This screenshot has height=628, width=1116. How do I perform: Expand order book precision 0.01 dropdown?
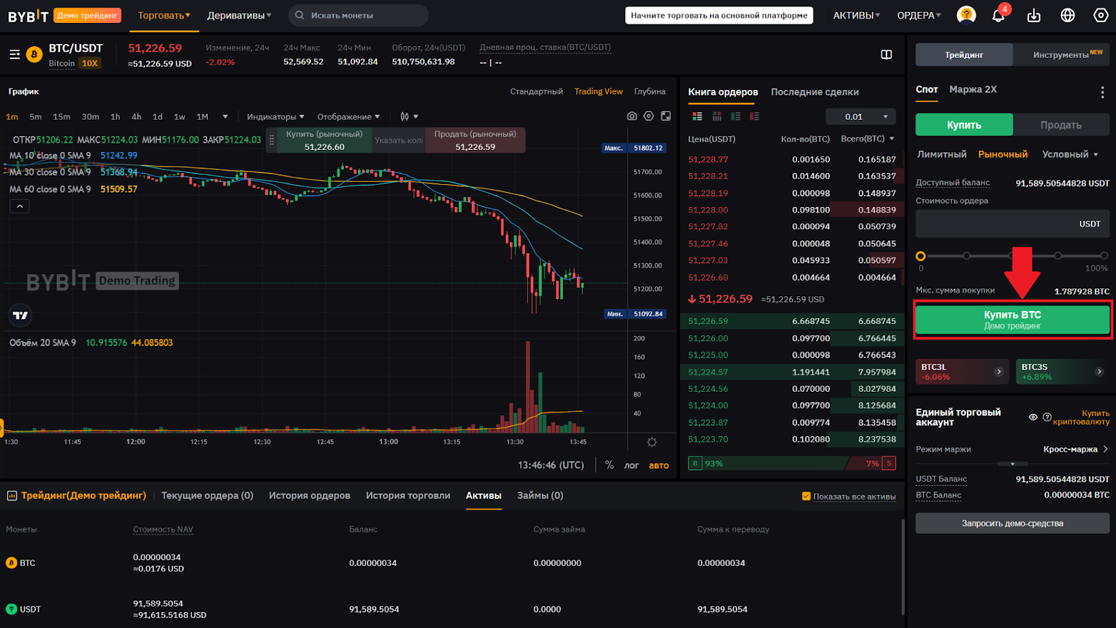[x=861, y=116]
